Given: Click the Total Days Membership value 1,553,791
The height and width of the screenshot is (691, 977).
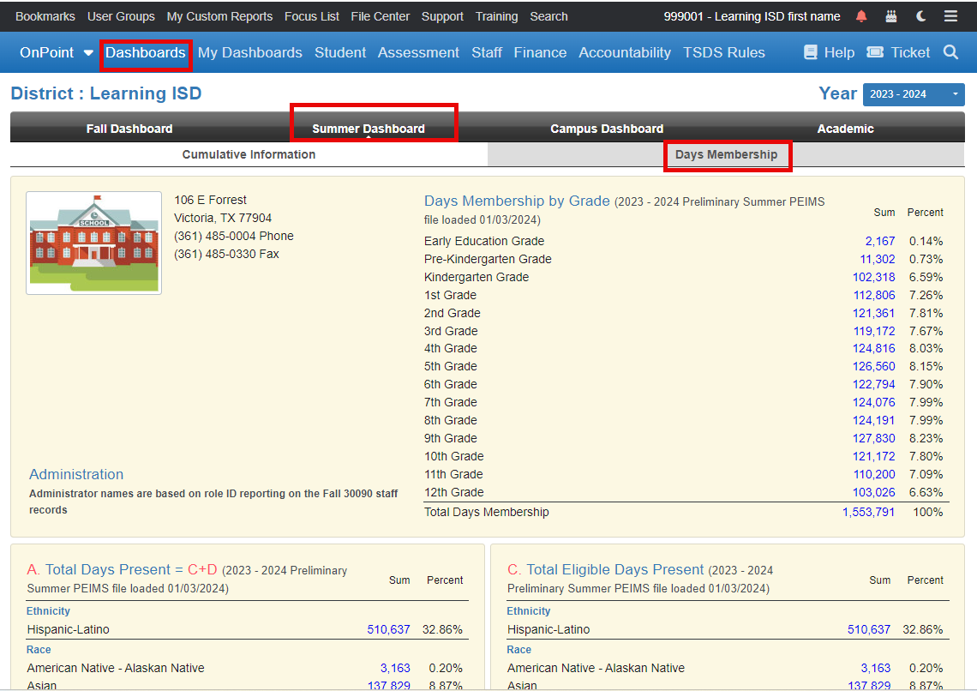Looking at the screenshot, I should click(869, 511).
